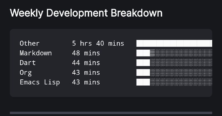Click the white filled part of Markdown bar
222x116 pixels.
click(143, 53)
